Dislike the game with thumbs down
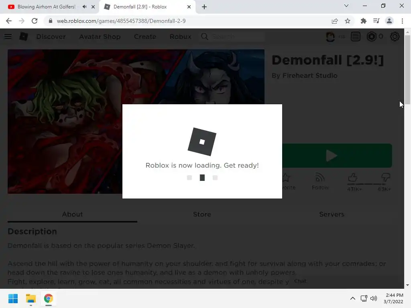411x308 pixels. tap(386, 178)
